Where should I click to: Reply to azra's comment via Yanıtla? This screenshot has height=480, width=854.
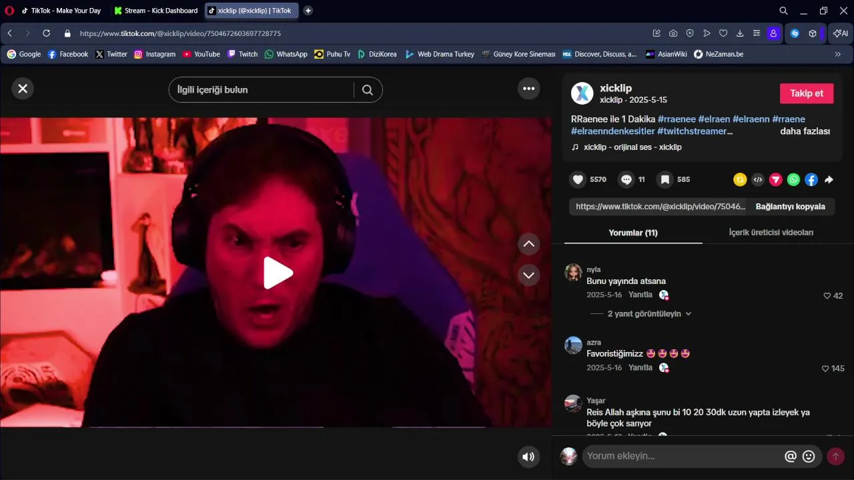click(640, 367)
